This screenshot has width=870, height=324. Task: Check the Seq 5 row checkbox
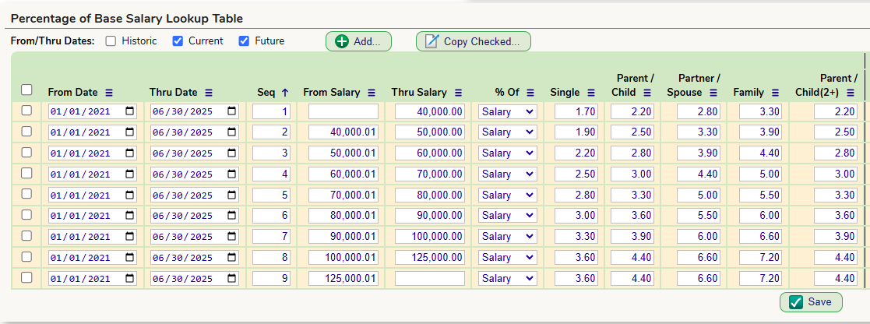[x=26, y=194]
